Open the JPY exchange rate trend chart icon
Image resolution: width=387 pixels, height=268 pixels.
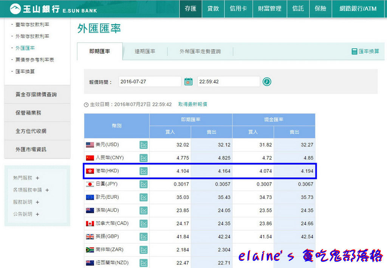(143, 184)
